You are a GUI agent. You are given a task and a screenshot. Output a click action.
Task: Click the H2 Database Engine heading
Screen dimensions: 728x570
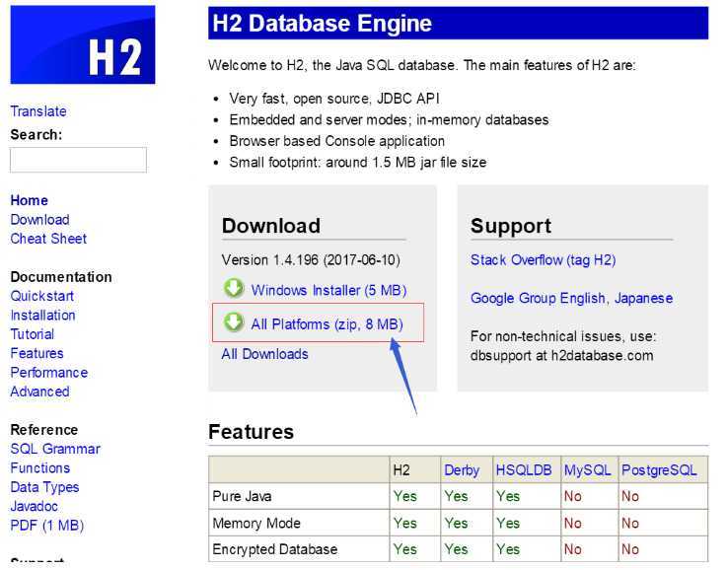[323, 24]
